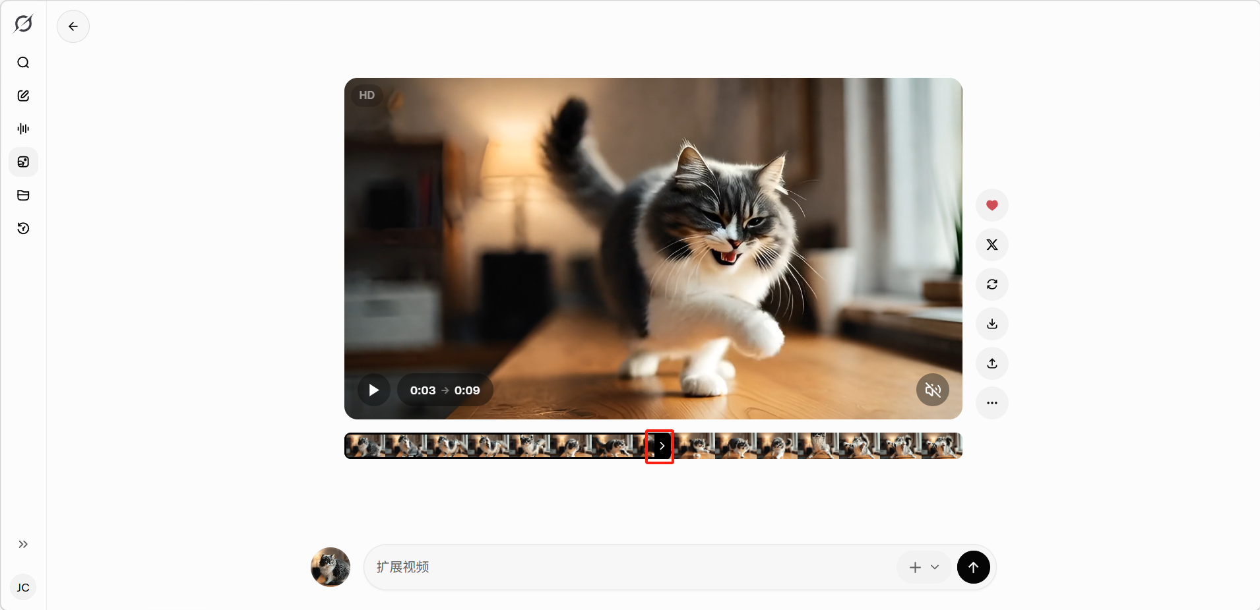Go back using the arrow button
The image size is (1260, 610).
[73, 26]
